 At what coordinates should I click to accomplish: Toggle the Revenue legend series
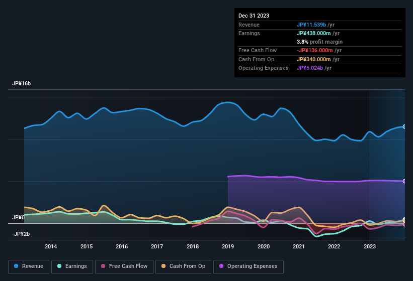(x=29, y=266)
